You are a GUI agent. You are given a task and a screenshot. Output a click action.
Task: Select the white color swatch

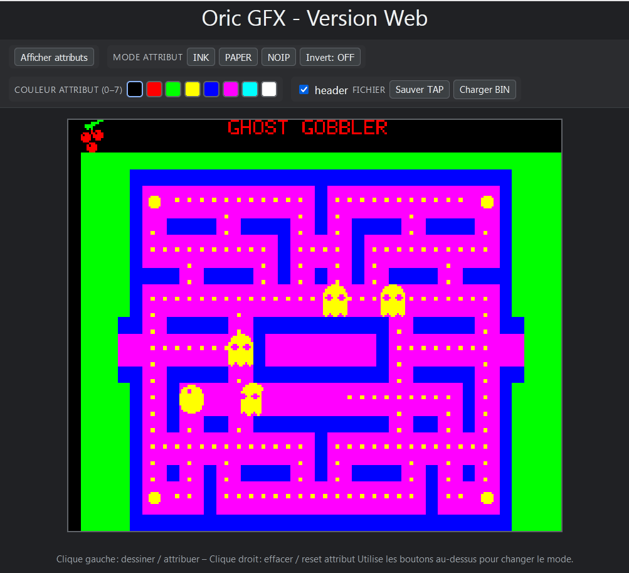click(269, 89)
